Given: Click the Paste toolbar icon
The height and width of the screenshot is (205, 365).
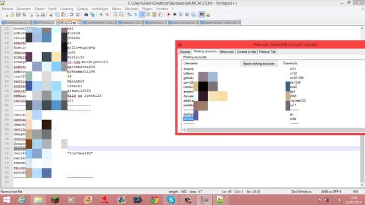Looking at the screenshot, I should [x=63, y=15].
